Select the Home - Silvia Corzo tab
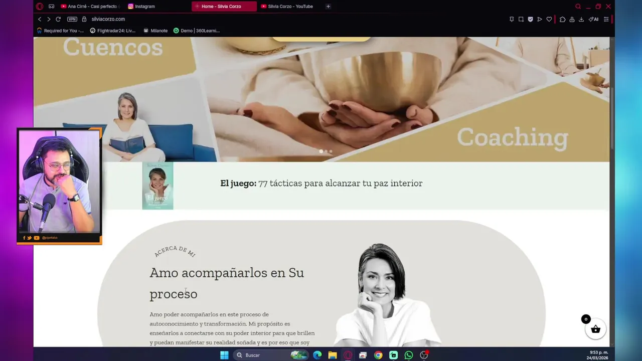Screen dimensions: 642x361 pyautogui.click(x=224, y=7)
